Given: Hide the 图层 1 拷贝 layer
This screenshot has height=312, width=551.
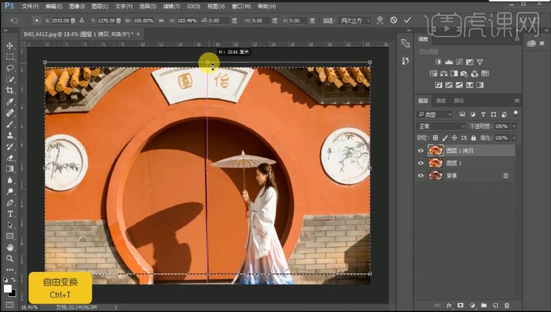Looking at the screenshot, I should coord(421,150).
